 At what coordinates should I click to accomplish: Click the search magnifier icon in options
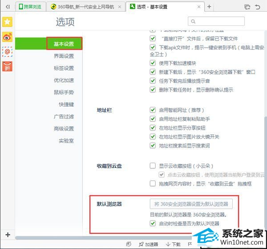193,21
